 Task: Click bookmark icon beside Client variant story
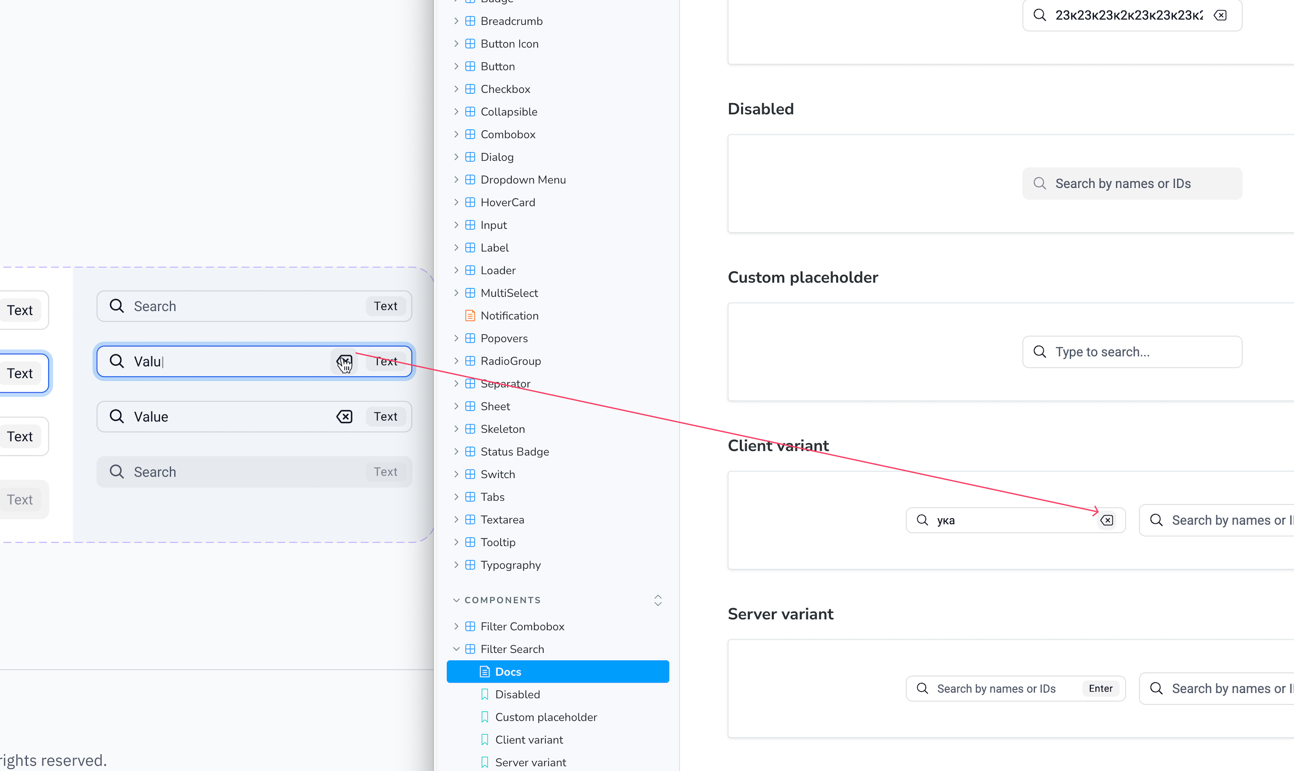[485, 739]
